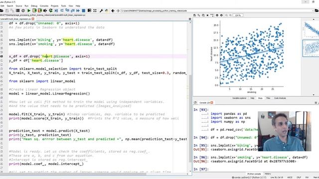The height and width of the screenshot is (179, 319).
Task: Open file with the folder icon
Action: point(1,10)
